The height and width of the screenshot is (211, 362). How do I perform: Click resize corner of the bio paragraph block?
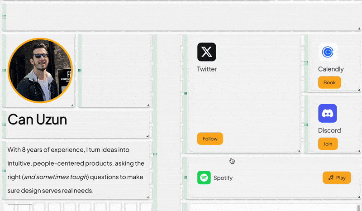(148, 197)
